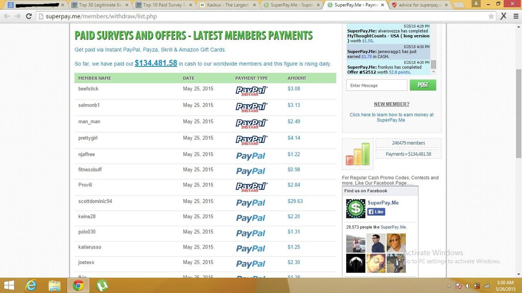Click selmonb1's PayPal Instant logo
Image resolution: width=522 pixels, height=293 pixels.
pyautogui.click(x=252, y=107)
